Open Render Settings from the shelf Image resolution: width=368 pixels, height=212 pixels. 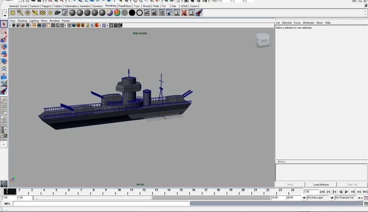pos(162,13)
